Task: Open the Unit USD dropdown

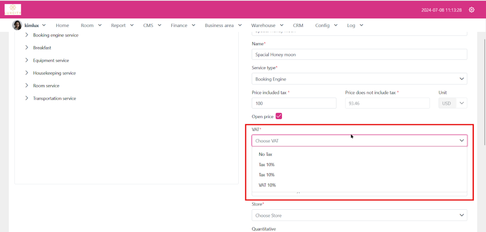Action: (461, 103)
